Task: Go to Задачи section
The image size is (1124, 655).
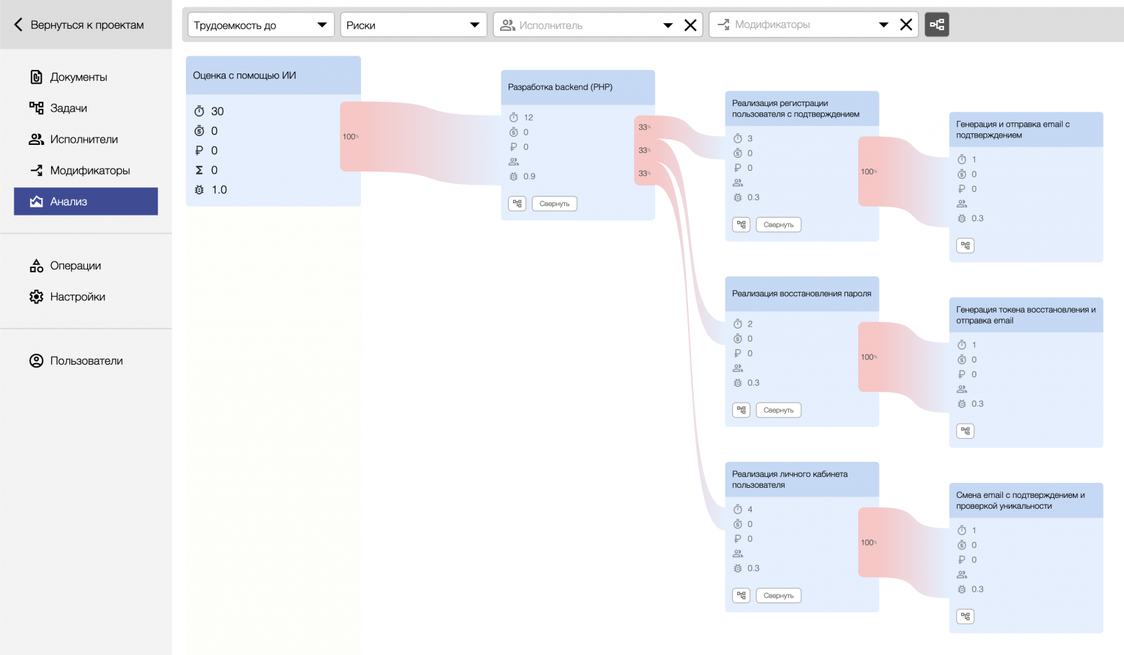Action: (68, 108)
